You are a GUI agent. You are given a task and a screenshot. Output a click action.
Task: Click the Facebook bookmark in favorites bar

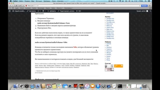28,8
